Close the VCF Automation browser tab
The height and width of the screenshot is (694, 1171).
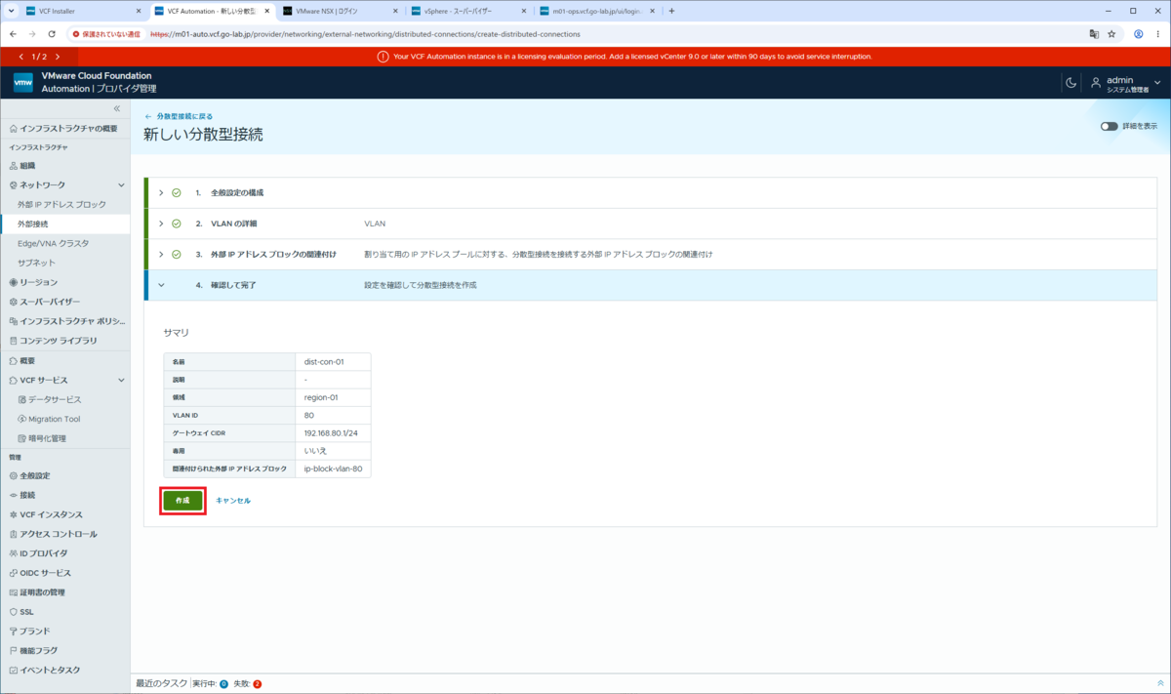pos(266,11)
